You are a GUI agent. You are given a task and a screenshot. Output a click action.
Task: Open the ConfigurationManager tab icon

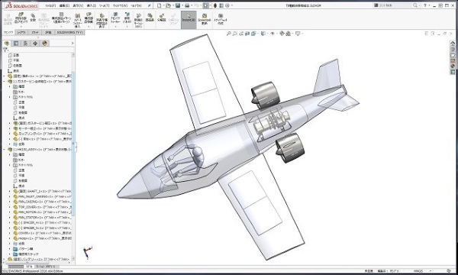pos(26,44)
